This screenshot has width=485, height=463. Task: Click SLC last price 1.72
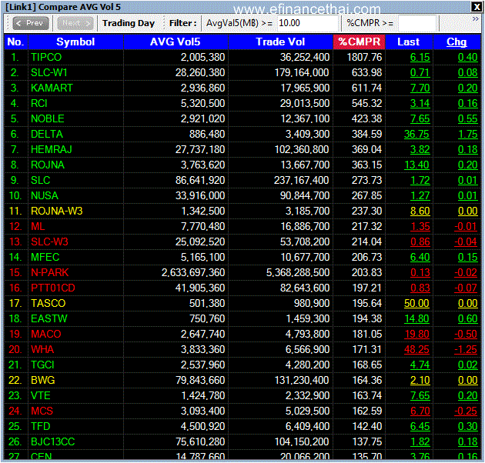[420, 180]
